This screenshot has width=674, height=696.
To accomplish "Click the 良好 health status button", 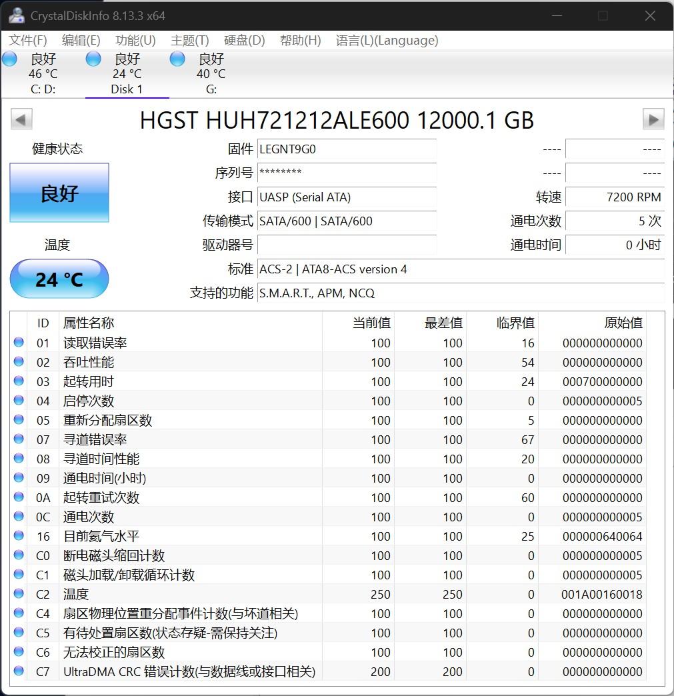I will (x=59, y=193).
